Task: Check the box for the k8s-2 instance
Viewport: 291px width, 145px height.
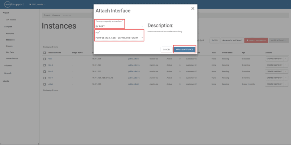Action: 44,72
